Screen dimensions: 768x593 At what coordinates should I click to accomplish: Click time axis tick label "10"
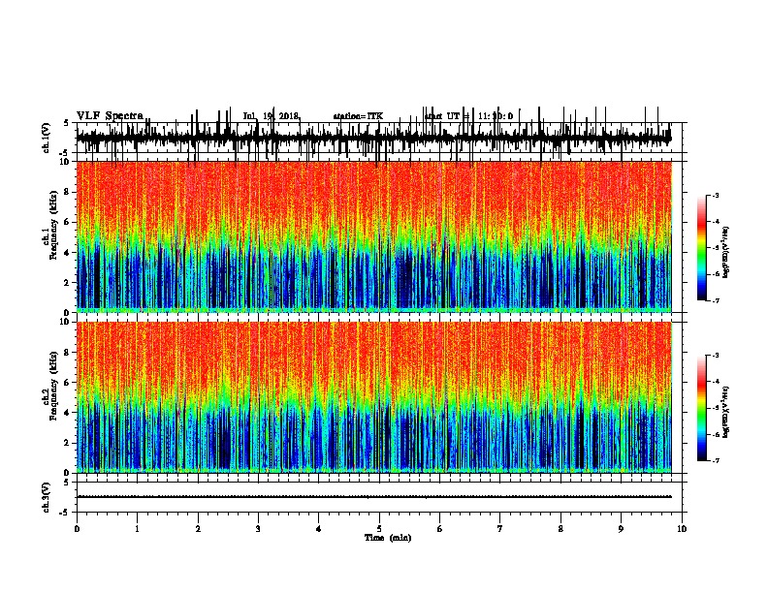pyautogui.click(x=682, y=529)
